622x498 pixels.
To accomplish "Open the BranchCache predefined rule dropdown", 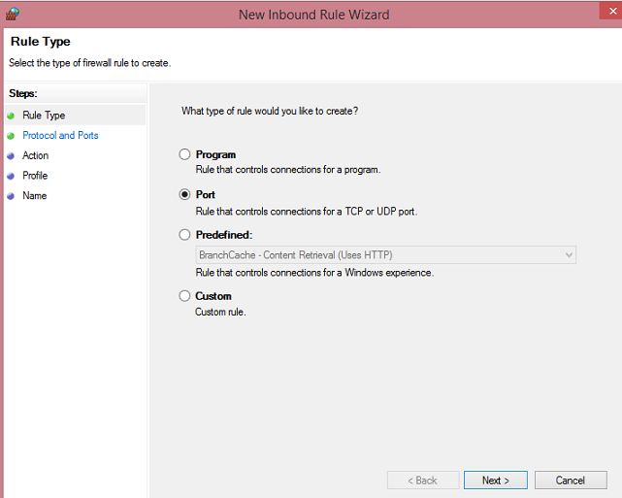I will point(385,254).
